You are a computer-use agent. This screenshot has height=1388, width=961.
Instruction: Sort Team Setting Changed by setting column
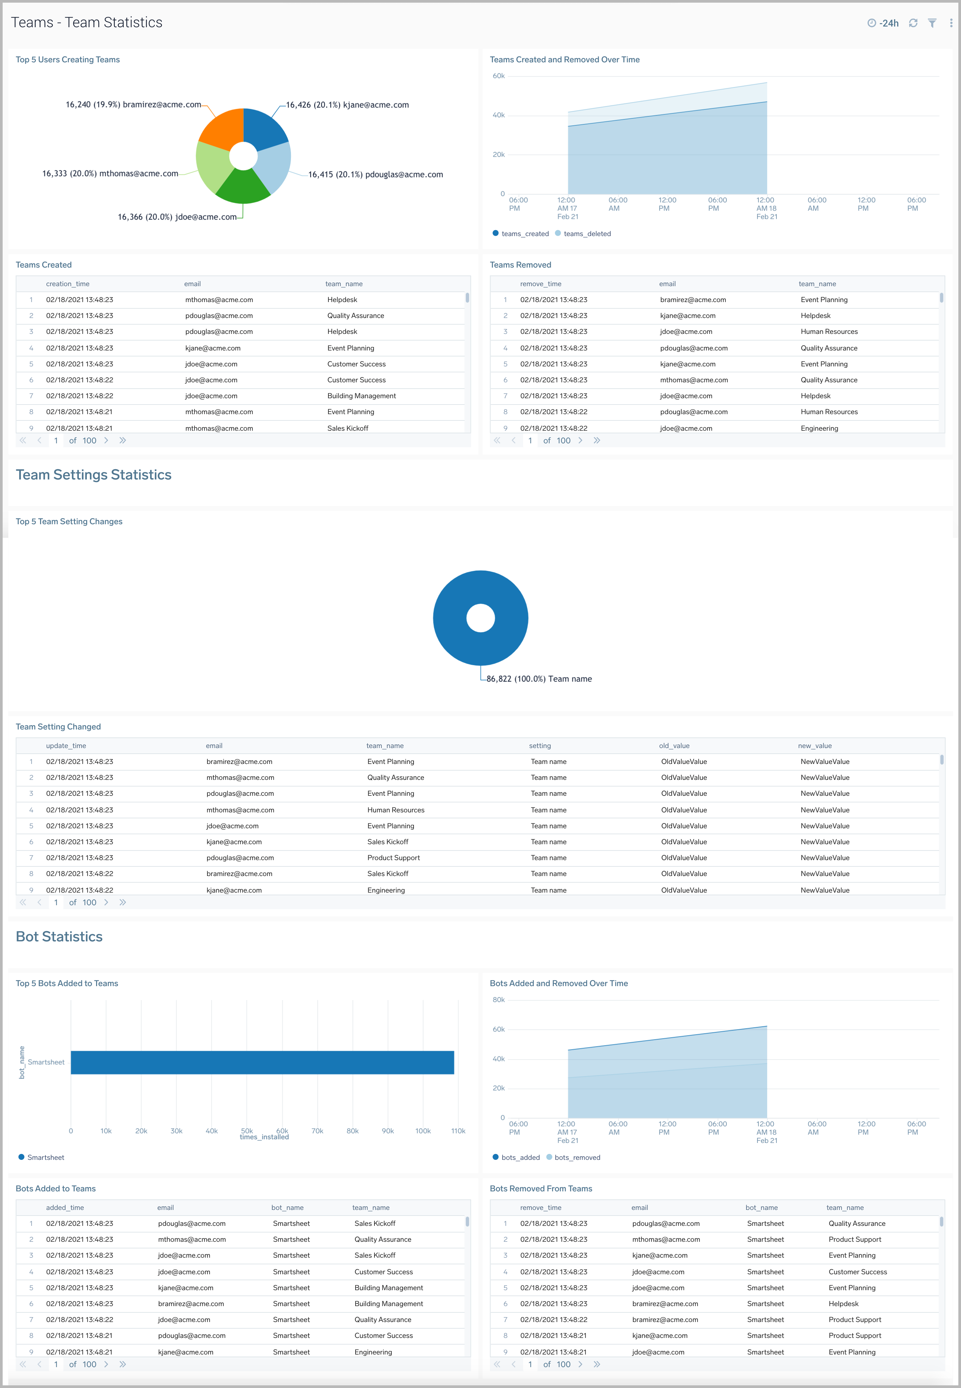(540, 746)
